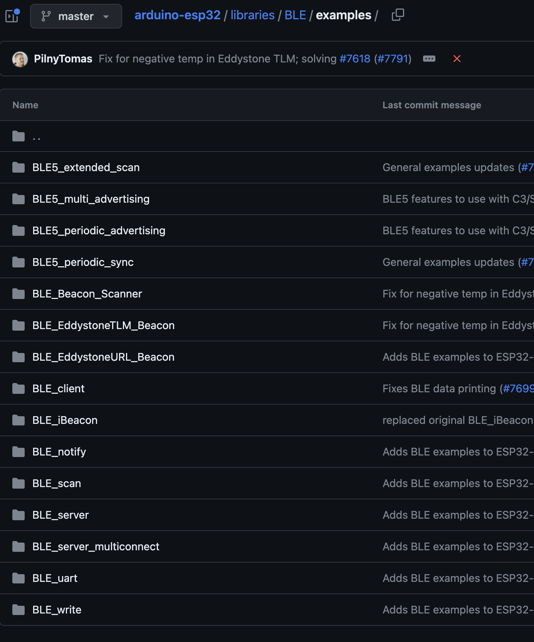Click the BLE5_periodic_sync folder icon
The height and width of the screenshot is (642, 534).
[18, 262]
